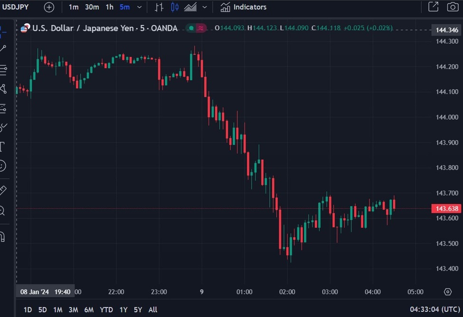Image resolution: width=463 pixels, height=317 pixels.
Task: Switch to the bar chart style
Action: click(159, 7)
